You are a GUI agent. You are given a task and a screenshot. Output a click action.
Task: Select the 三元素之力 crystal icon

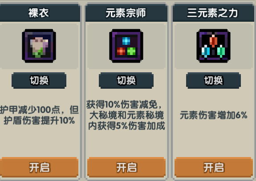[x=213, y=46]
